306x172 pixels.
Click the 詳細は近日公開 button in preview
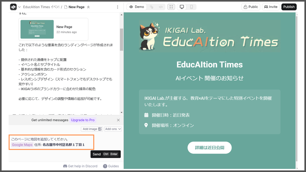pyautogui.click(x=210, y=148)
